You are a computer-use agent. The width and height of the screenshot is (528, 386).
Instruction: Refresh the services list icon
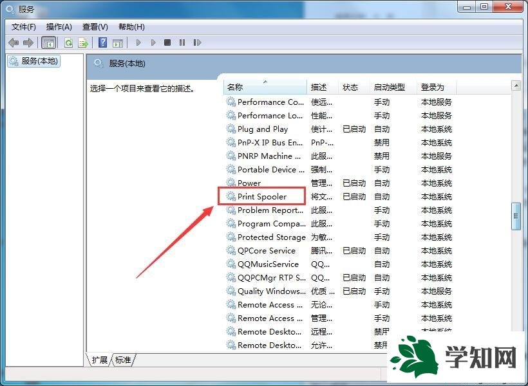(x=68, y=42)
